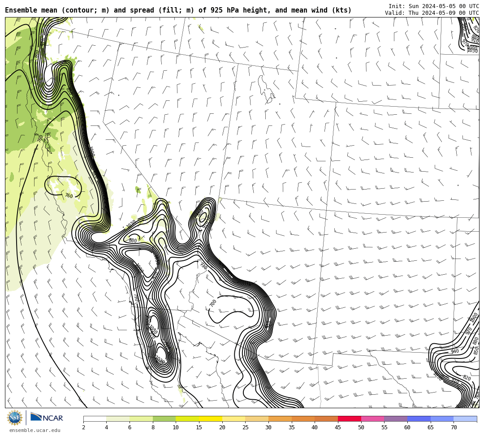Click colorbar tick label 35
484x436 pixels.
click(x=291, y=427)
